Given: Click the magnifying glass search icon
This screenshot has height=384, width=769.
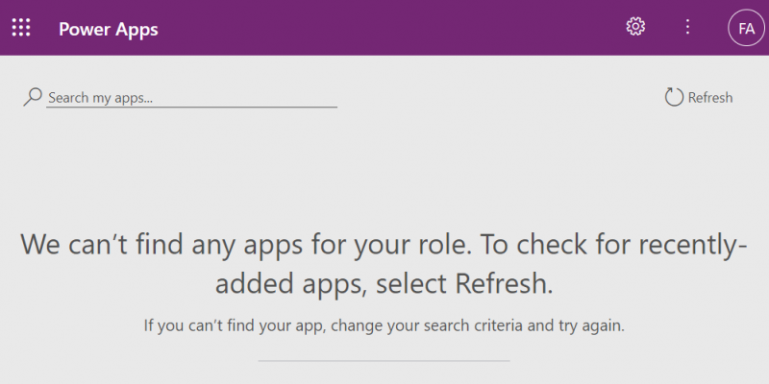Looking at the screenshot, I should pos(34,97).
